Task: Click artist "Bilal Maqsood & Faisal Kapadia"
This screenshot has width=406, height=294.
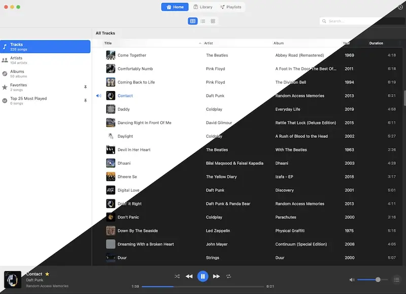Action: point(234,163)
